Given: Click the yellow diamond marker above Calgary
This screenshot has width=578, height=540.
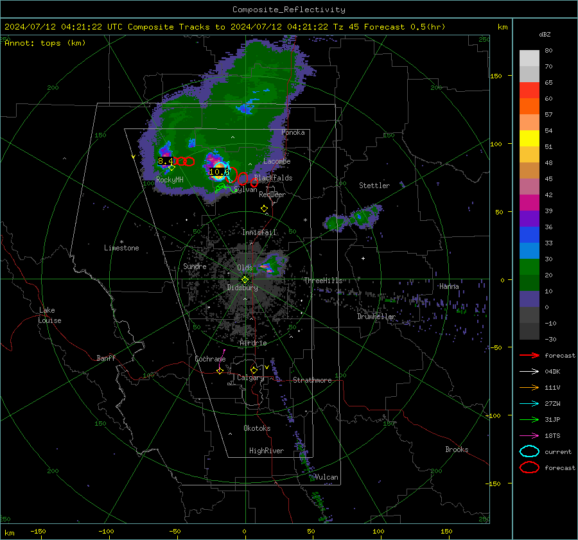Looking at the screenshot, I should pos(254,370).
